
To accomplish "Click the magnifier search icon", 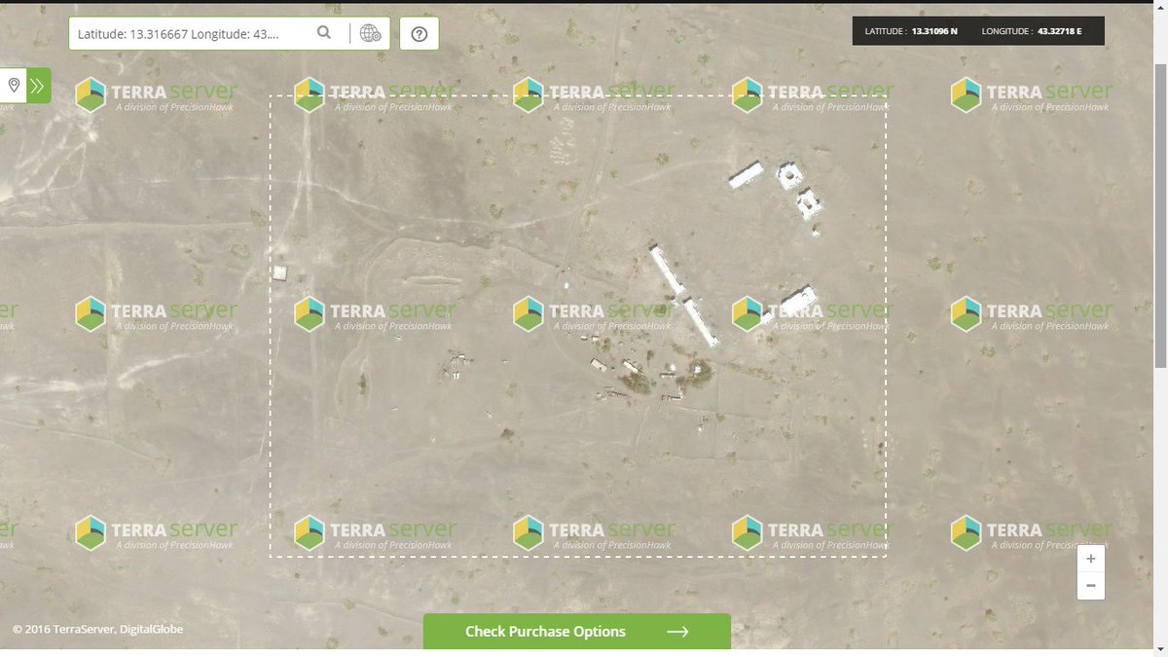I will [x=324, y=33].
